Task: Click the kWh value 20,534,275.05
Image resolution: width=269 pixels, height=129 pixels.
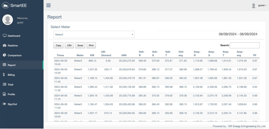Action: tap(127, 61)
